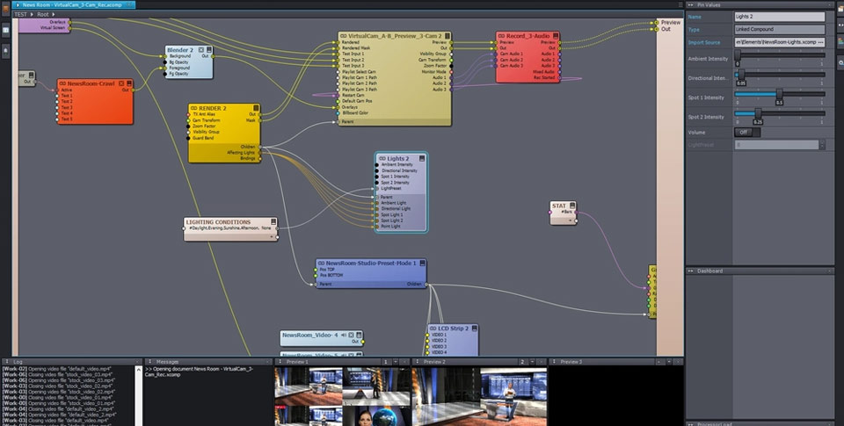Click the Spot 1 Intensity slider handle
The image size is (844, 426).
click(x=779, y=94)
